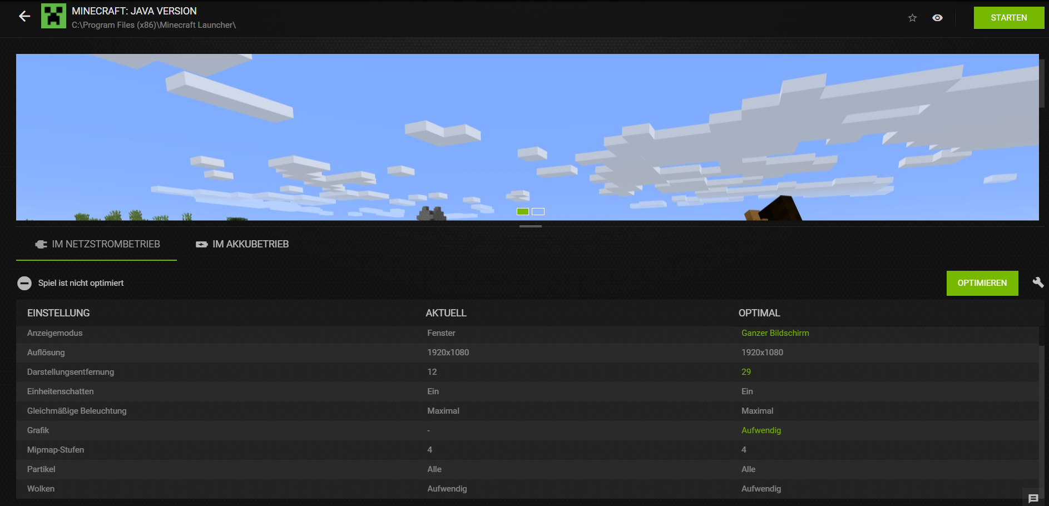This screenshot has height=506, width=1049.
Task: Click the Minecraft creeper game icon
Action: [x=54, y=16]
